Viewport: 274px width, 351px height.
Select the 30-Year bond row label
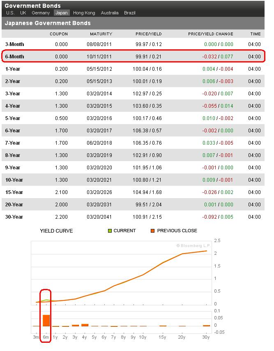click(x=14, y=217)
